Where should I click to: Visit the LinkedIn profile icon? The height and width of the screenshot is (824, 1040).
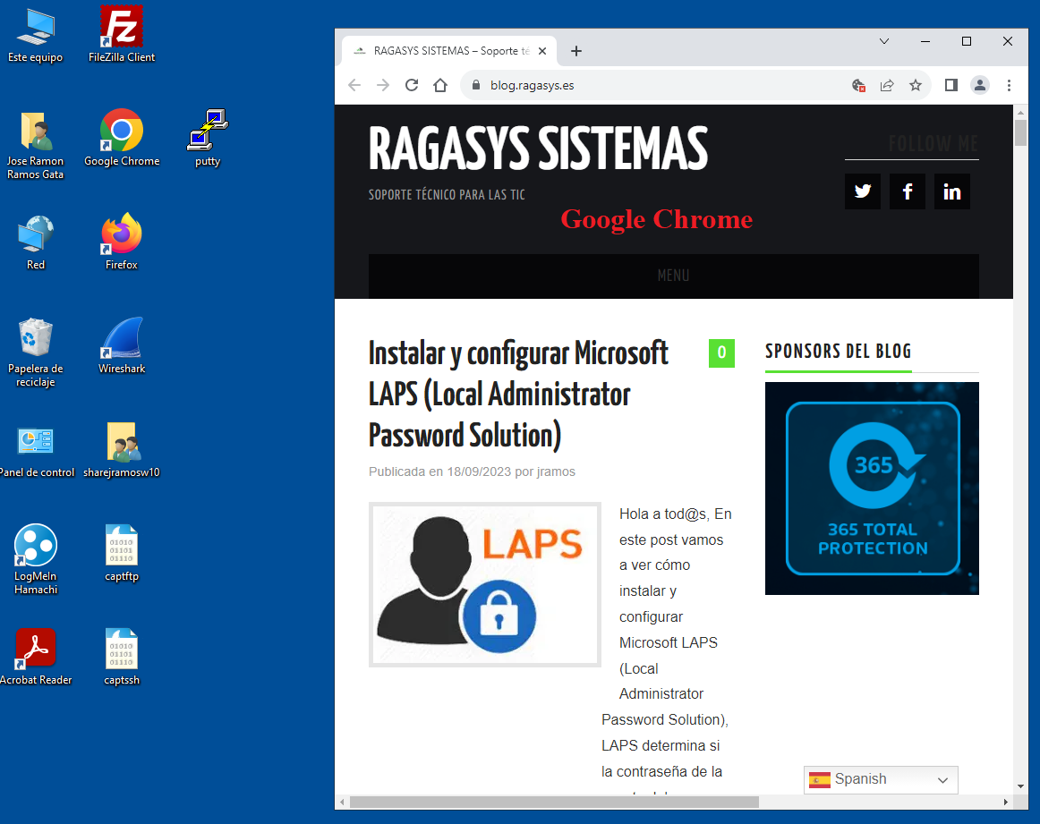(951, 191)
